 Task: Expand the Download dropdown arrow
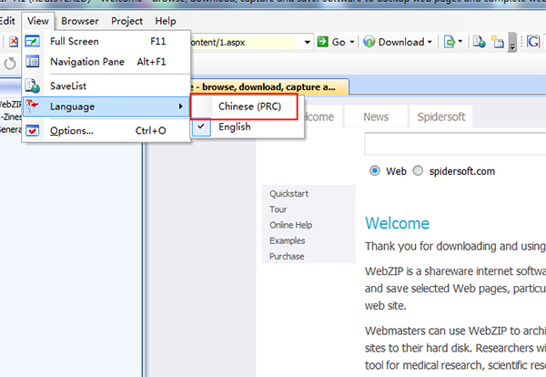430,42
